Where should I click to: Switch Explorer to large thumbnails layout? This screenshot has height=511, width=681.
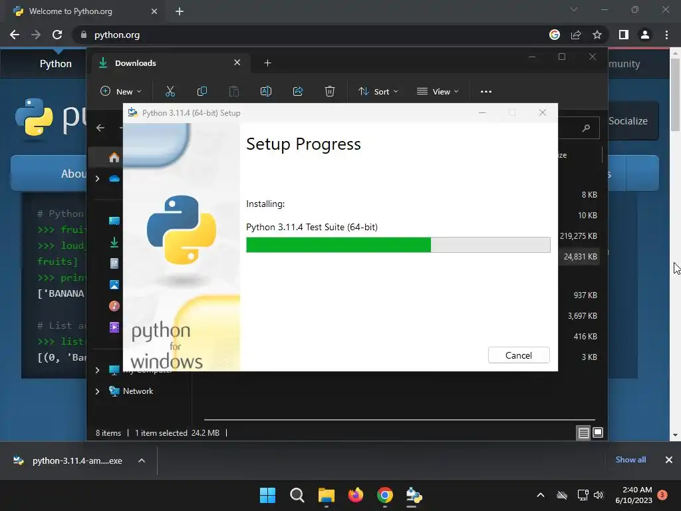(x=598, y=432)
